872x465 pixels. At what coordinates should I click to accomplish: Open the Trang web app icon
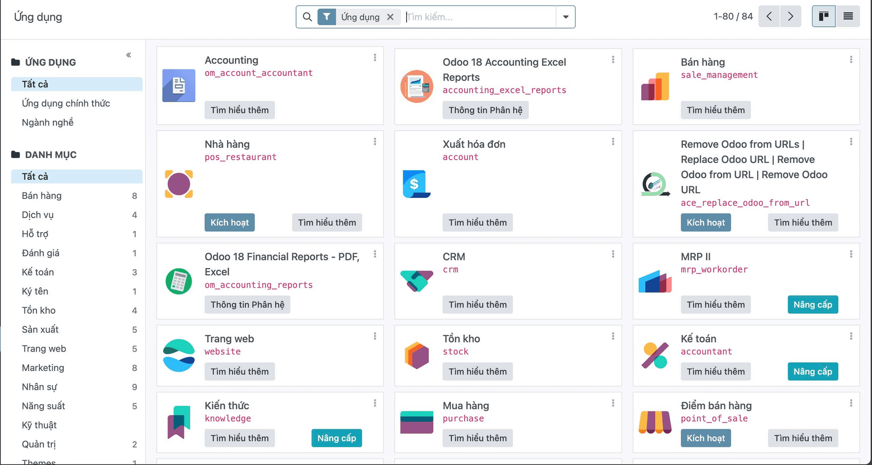pyautogui.click(x=178, y=355)
